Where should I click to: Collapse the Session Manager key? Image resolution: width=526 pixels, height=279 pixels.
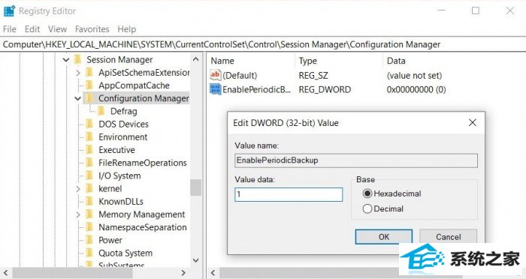coord(66,60)
